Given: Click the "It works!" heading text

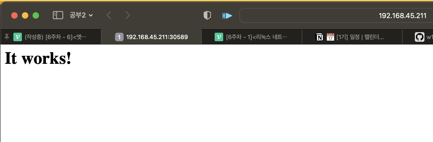Looking at the screenshot, I should (x=38, y=58).
